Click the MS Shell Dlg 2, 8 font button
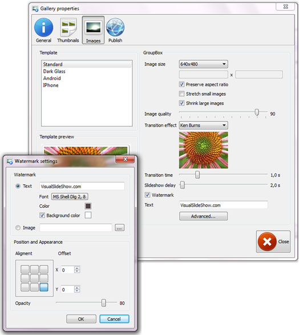This screenshot has width=299, height=335. click(70, 196)
